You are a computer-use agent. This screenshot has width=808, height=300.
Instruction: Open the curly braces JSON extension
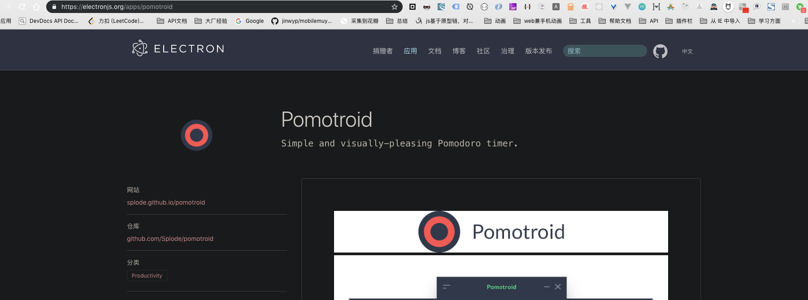click(x=527, y=7)
